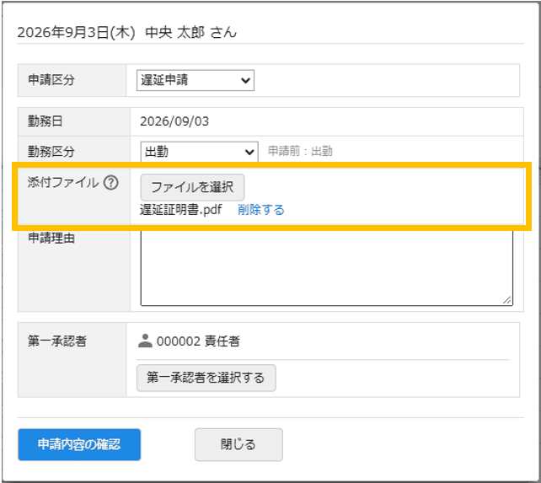Click the 申請前：出勤 note text
The height and width of the screenshot is (483, 541).
[300, 151]
